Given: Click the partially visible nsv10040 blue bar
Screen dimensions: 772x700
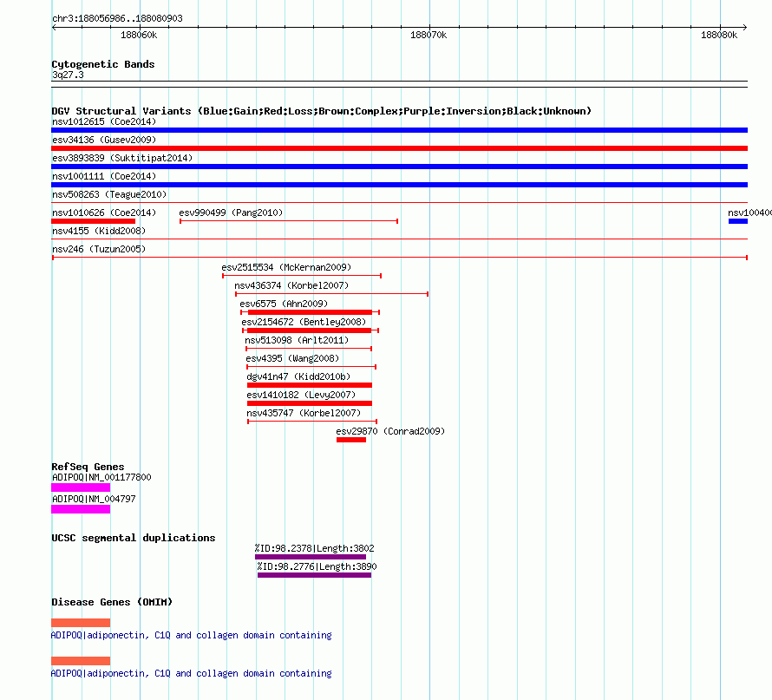Looking at the screenshot, I should click(738, 221).
